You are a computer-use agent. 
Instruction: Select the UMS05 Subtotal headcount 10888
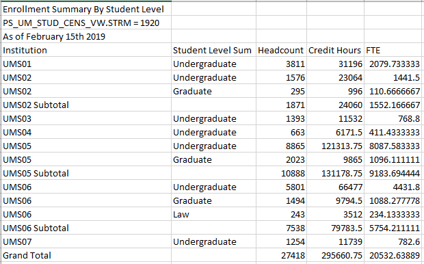pyautogui.click(x=281, y=173)
